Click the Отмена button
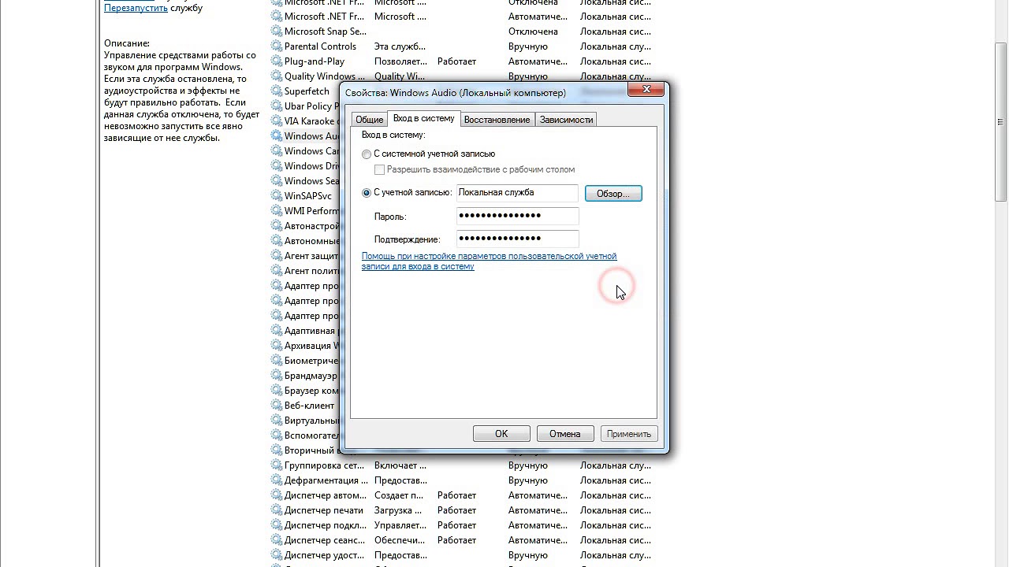Screen dimensions: 1009x567 pyautogui.click(x=564, y=434)
